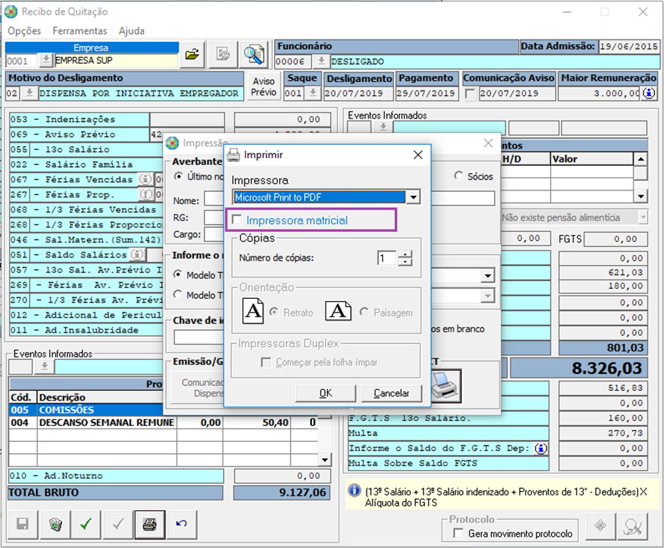This screenshot has height=548, width=664.
Task: Click info icon beside Informe o Saldo F.G.T.S
Action: click(541, 448)
